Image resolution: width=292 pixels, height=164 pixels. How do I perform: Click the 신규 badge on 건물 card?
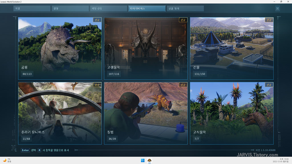pos(269,20)
